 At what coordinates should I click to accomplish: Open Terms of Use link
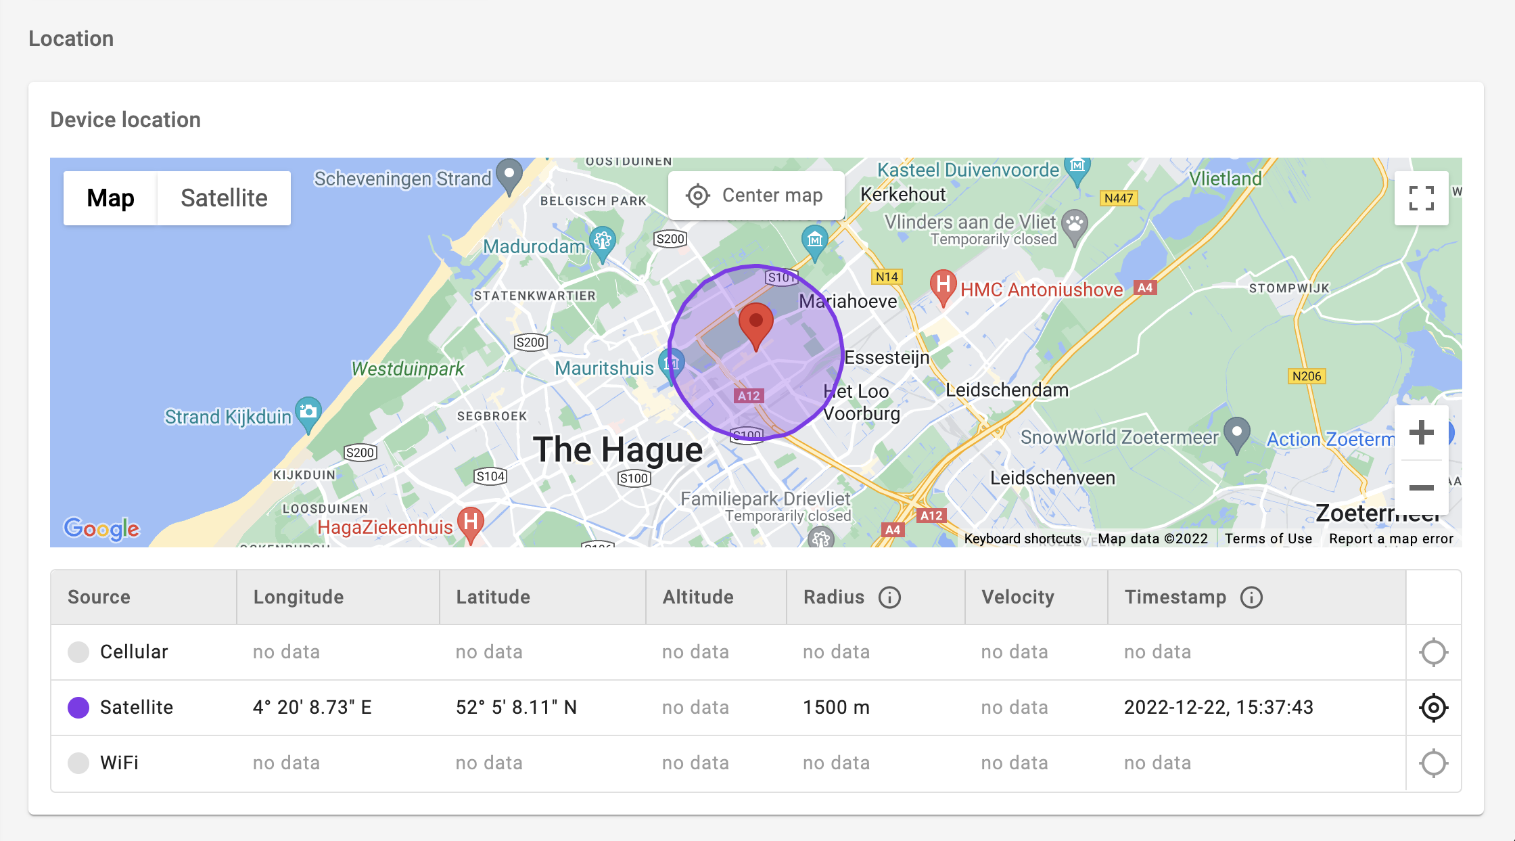[1268, 539]
